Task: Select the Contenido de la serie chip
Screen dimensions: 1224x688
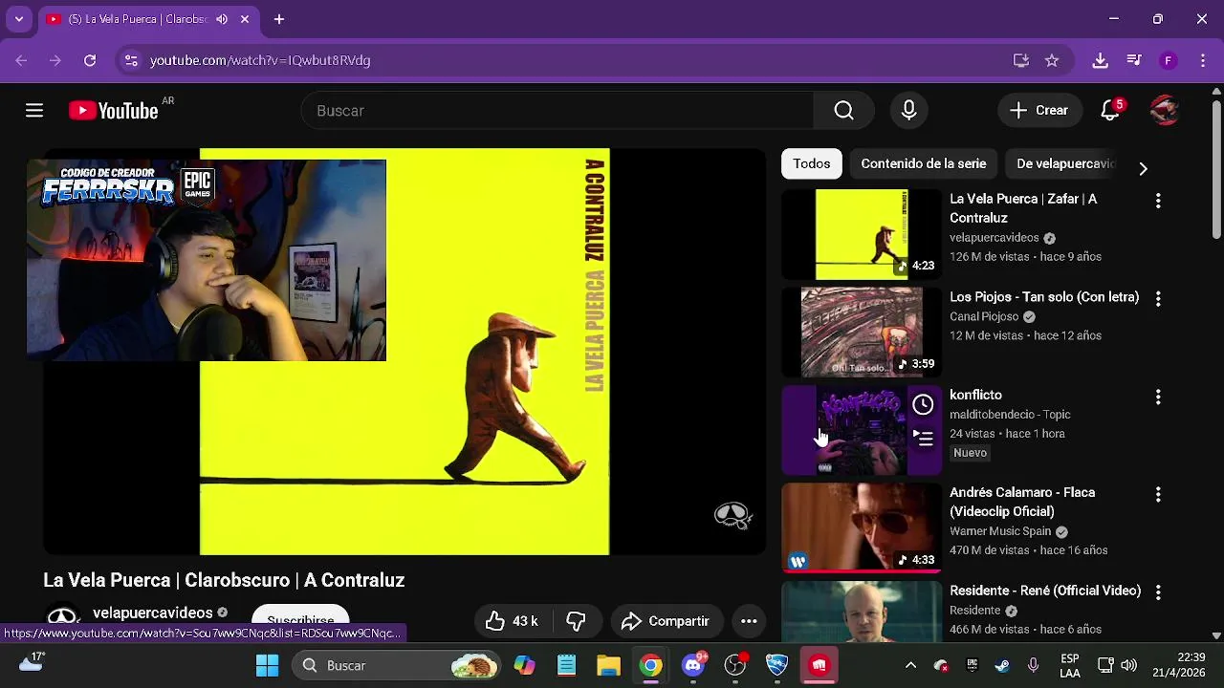Action: click(x=924, y=163)
